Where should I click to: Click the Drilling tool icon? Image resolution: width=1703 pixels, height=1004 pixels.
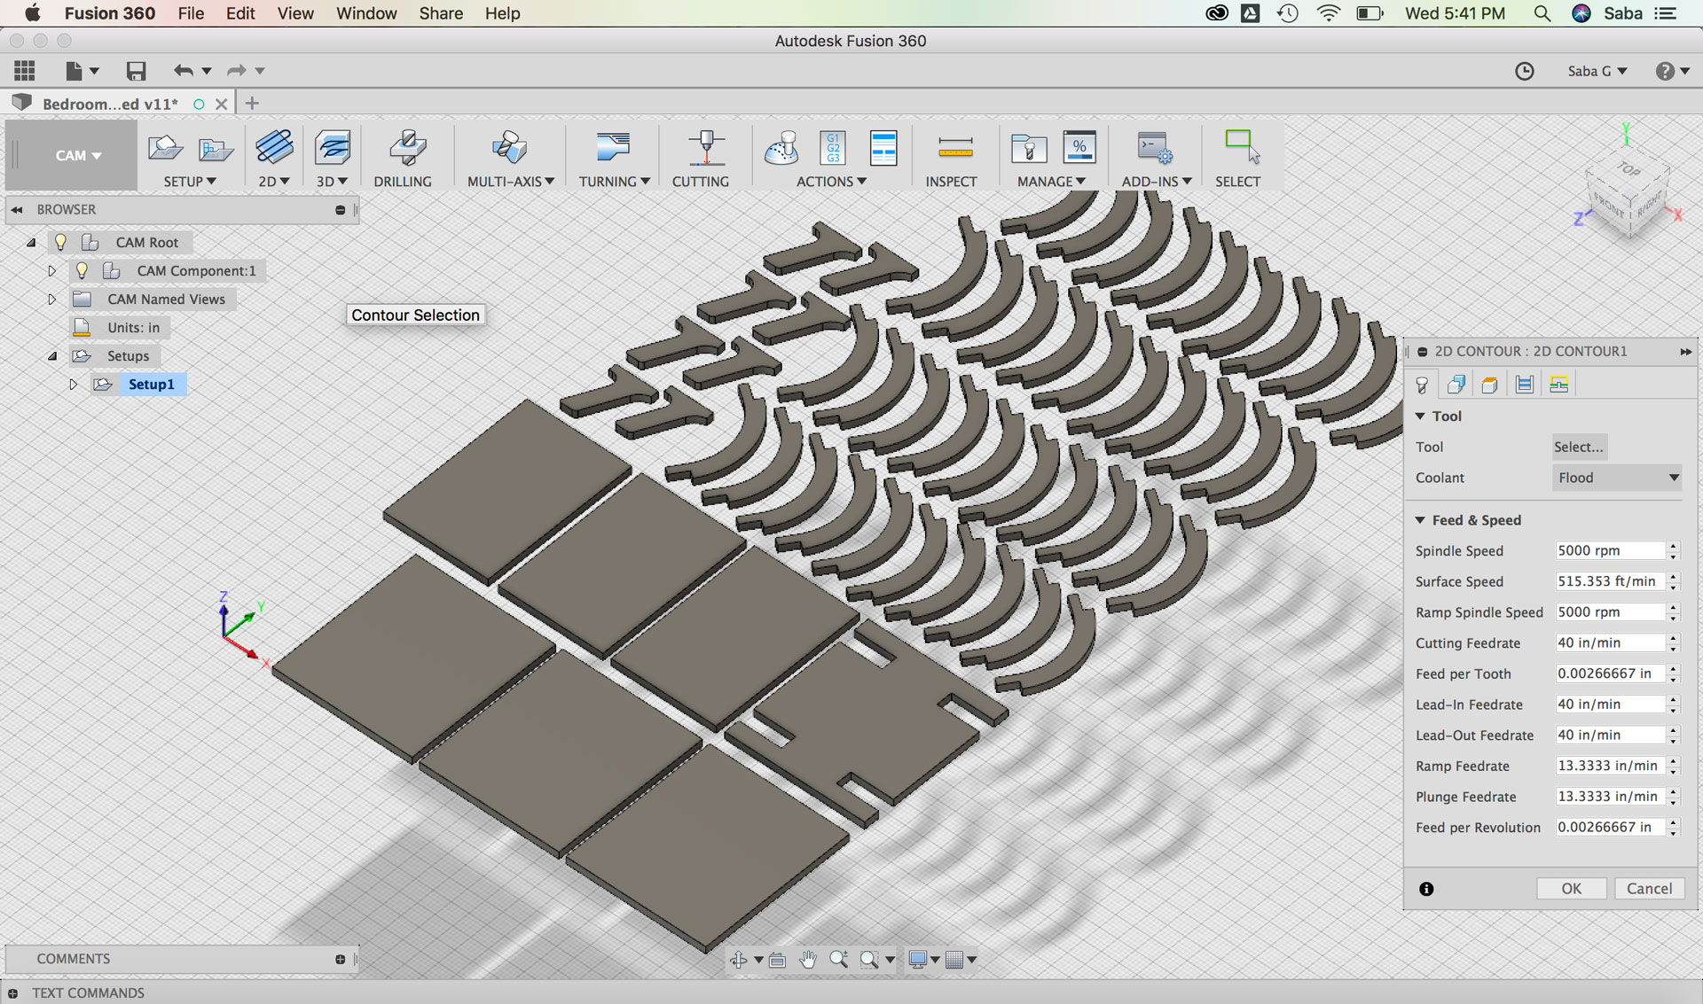coord(407,148)
